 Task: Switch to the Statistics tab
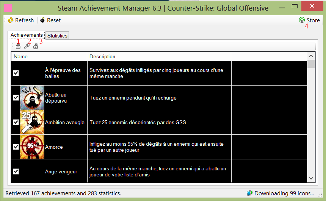[57, 36]
